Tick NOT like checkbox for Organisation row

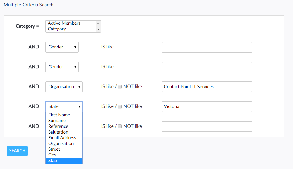tap(120, 87)
